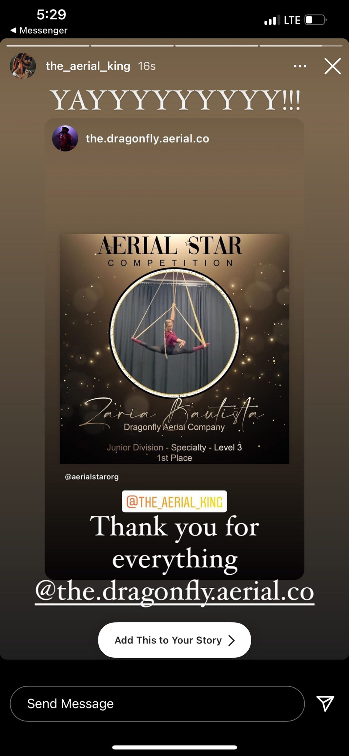Tap the cellular signal bars icon
The image size is (349, 756).
[272, 20]
